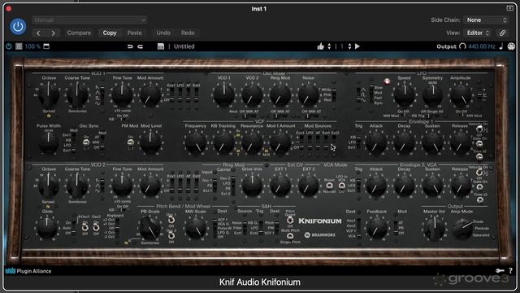This screenshot has height=293, width=520.
Task: Click the red LFO indicator light
Action: pyautogui.click(x=387, y=81)
